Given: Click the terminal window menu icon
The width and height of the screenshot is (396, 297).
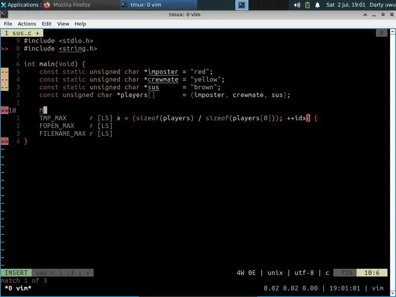Looking at the screenshot, I should [4, 14].
